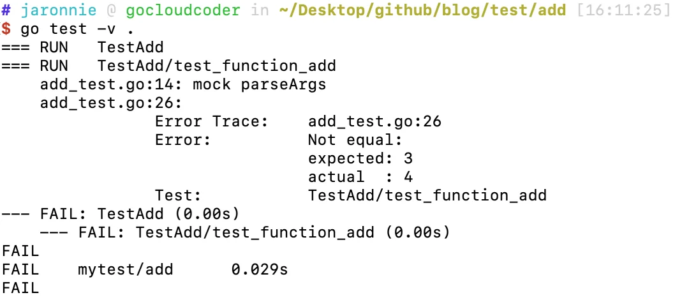Screen dimensions: 689x302
Task: Click the red dollar prompt symbol
Action: click(6, 29)
